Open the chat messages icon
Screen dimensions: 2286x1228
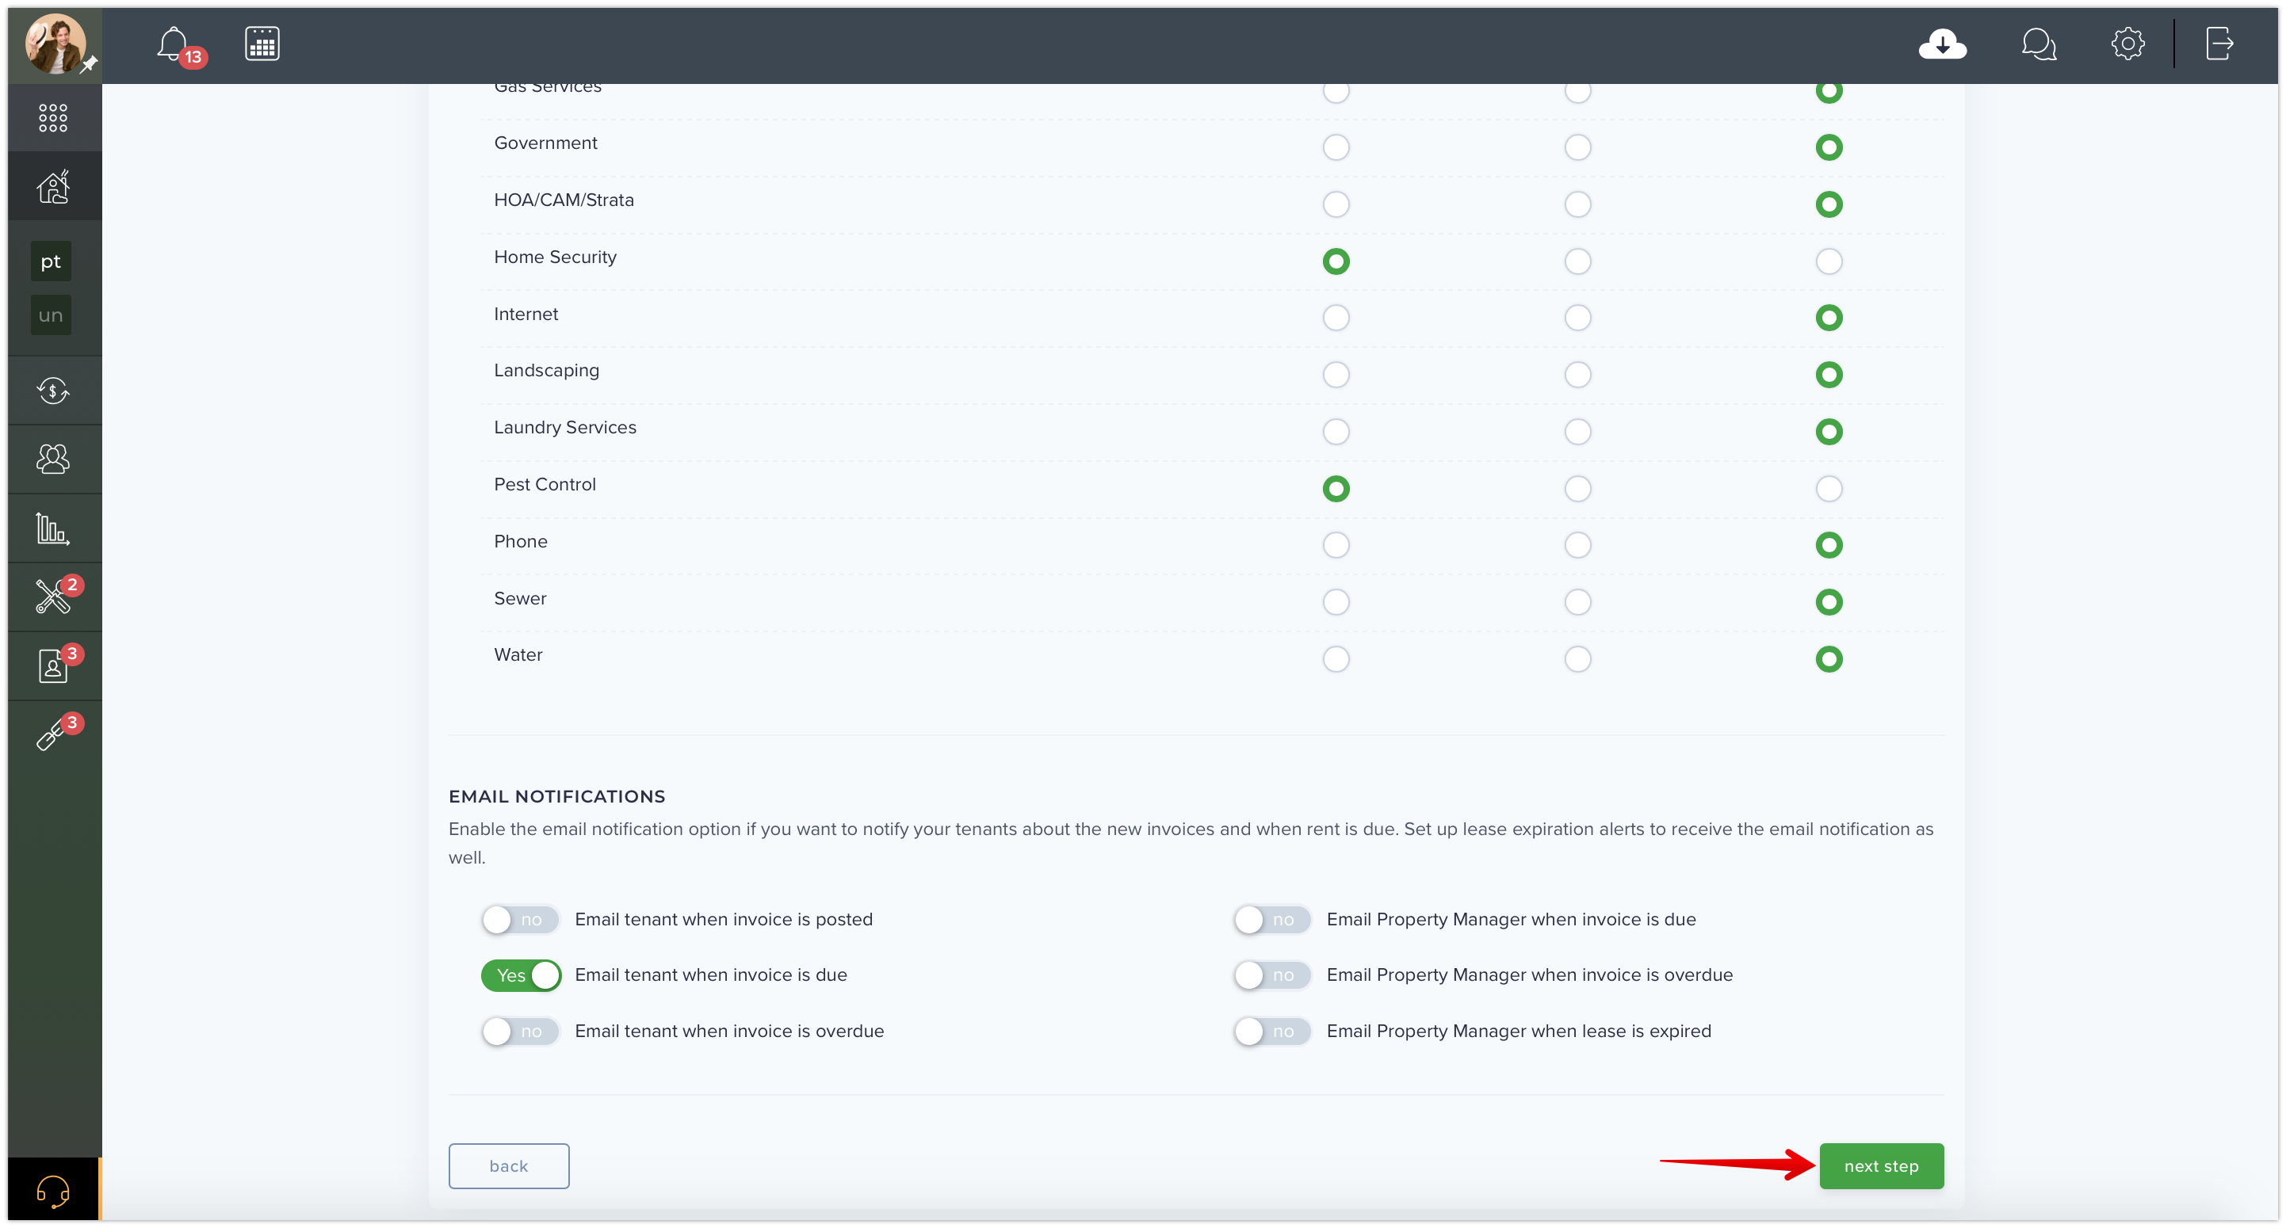pyautogui.click(x=2039, y=44)
